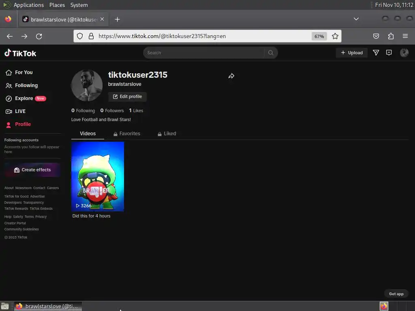Image resolution: width=415 pixels, height=311 pixels.
Task: Click the show desktop icon in taskbar
Action: click(x=5, y=306)
